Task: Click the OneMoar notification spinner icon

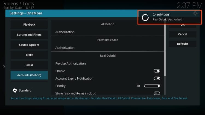Action: (x=145, y=17)
